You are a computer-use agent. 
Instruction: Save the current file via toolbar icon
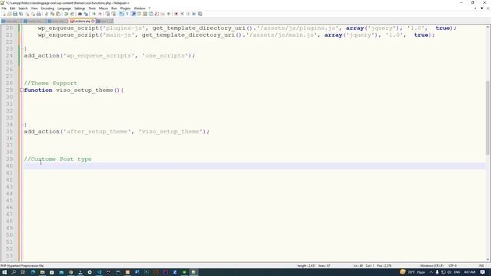(x=15, y=14)
